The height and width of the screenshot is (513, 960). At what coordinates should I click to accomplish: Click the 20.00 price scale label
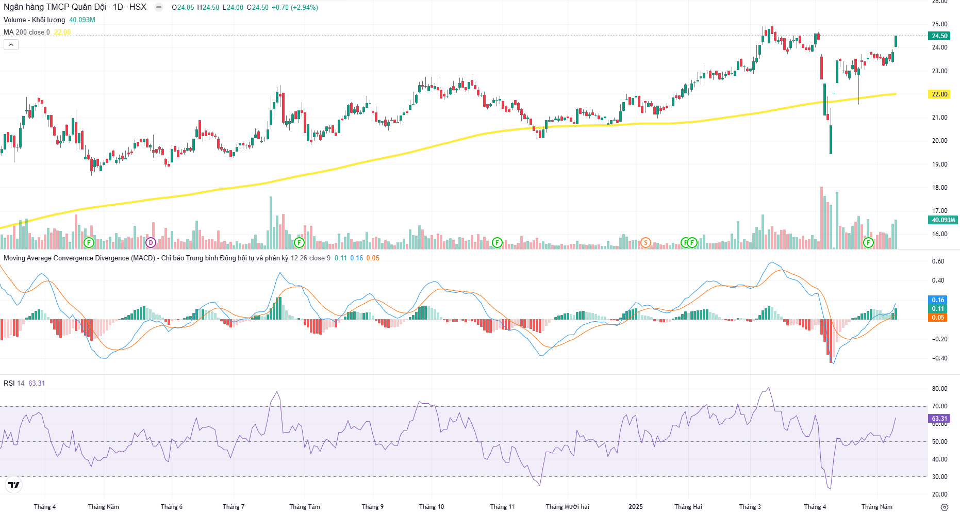click(939, 141)
